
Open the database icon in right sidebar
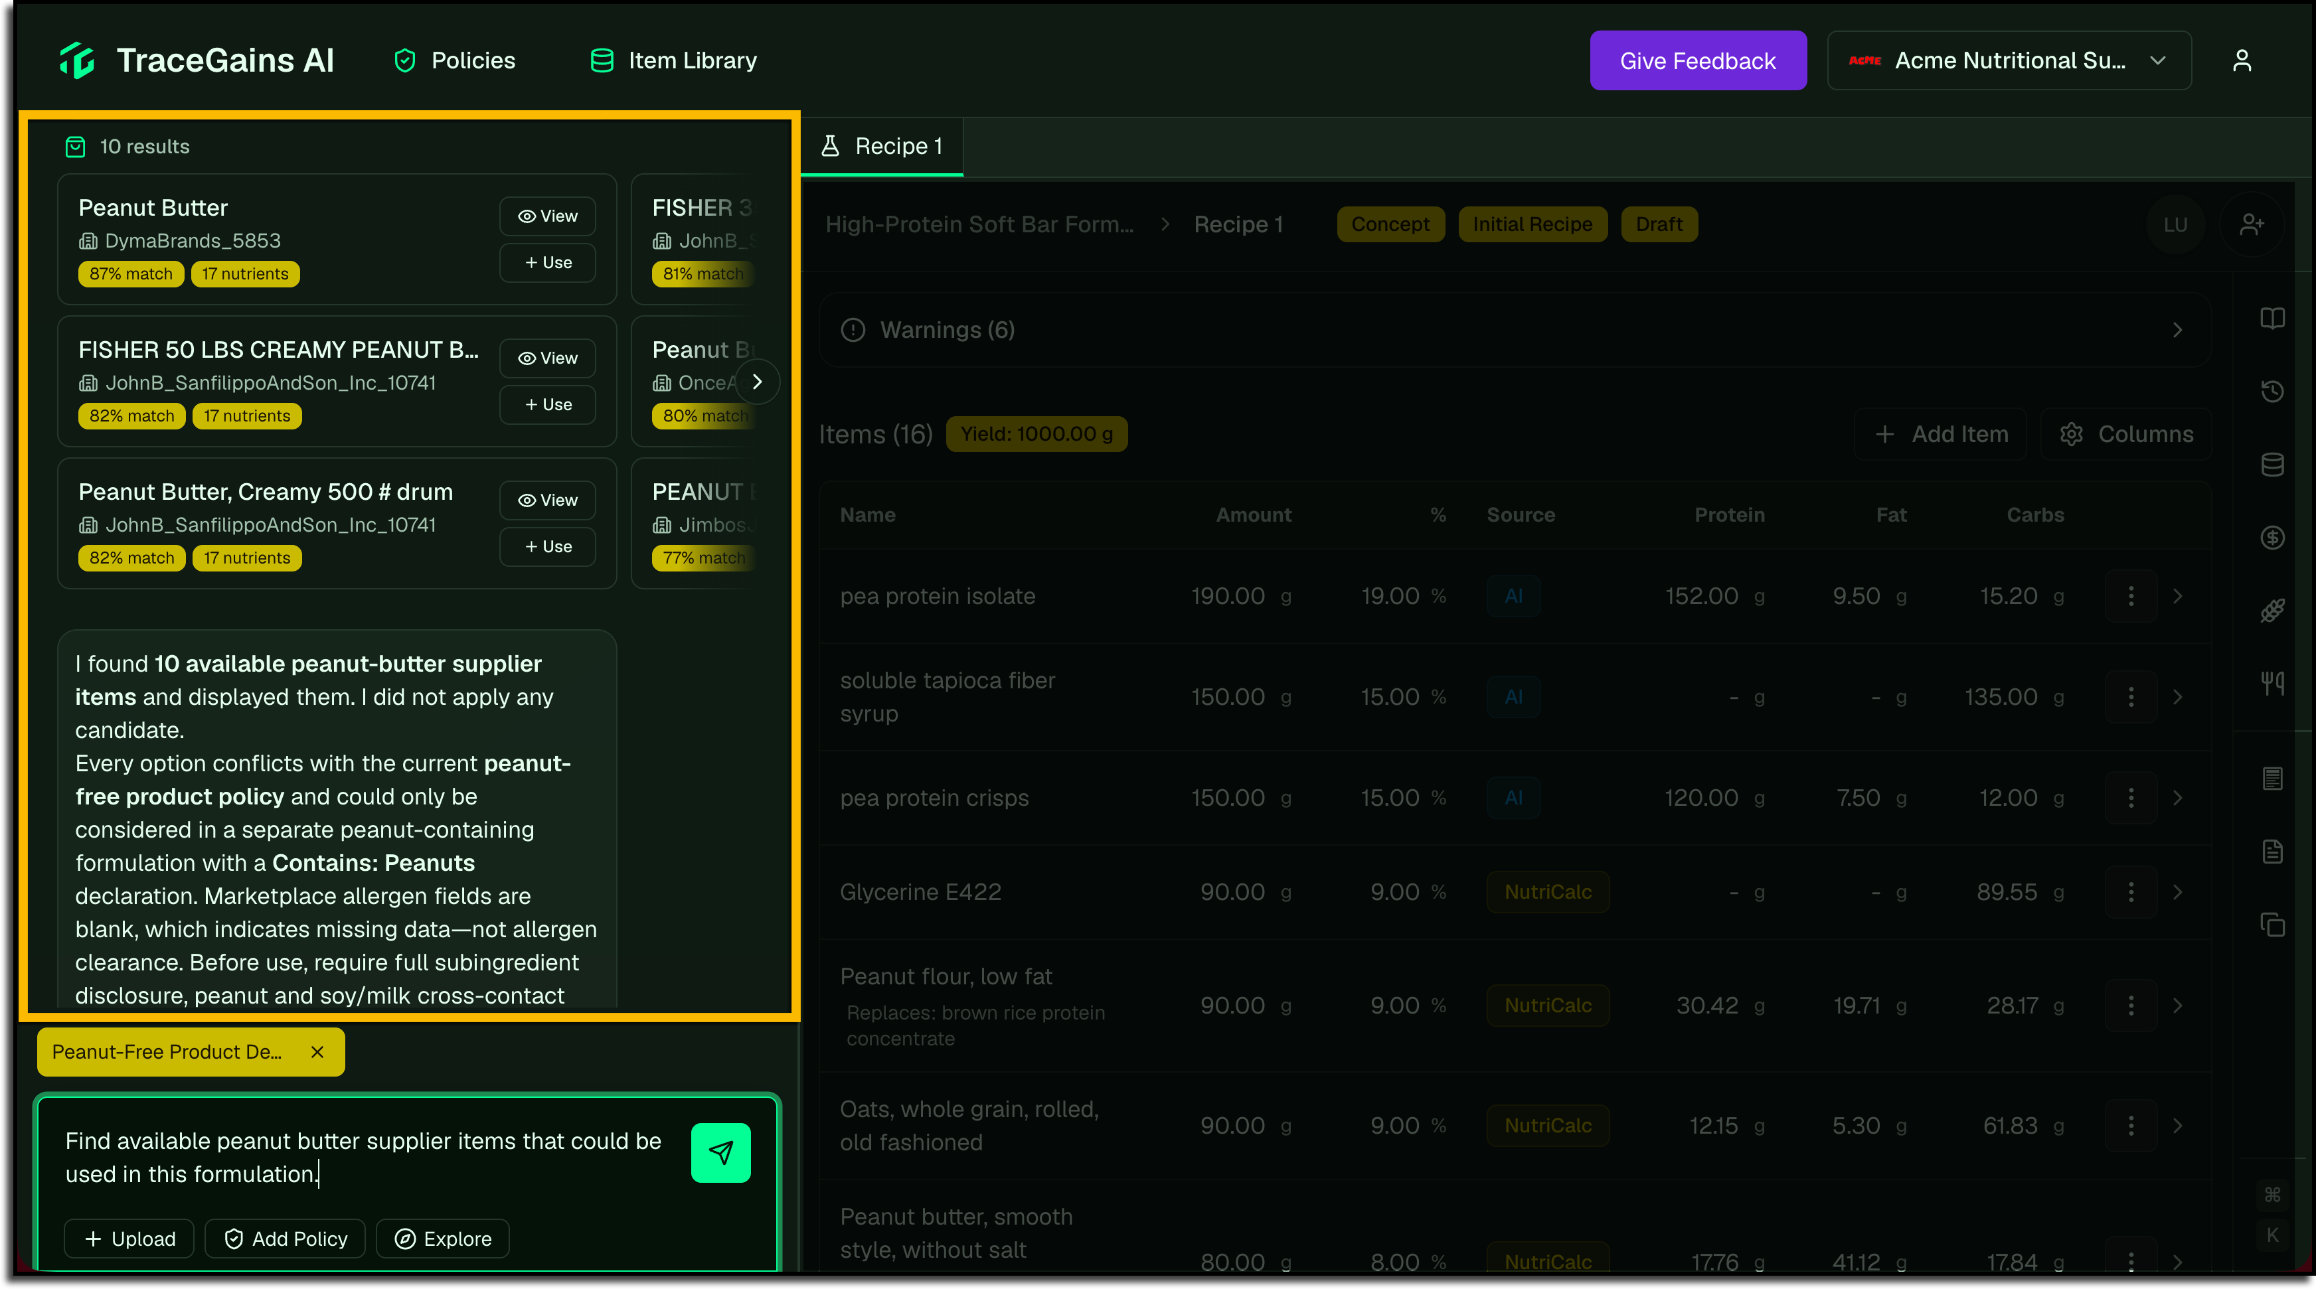[2272, 465]
